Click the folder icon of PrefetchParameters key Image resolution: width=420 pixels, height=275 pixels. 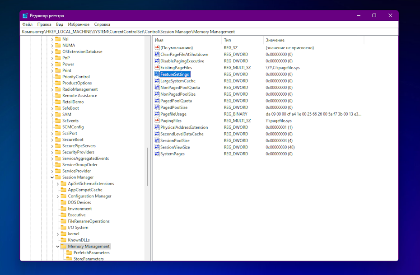point(69,253)
